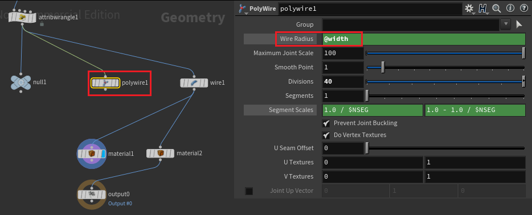Viewport: 532px width, 215px height.
Task: Click the Group input field
Action: [411, 24]
